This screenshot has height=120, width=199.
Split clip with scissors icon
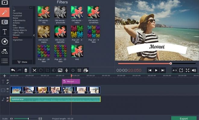pyautogui.click(x=34, y=70)
